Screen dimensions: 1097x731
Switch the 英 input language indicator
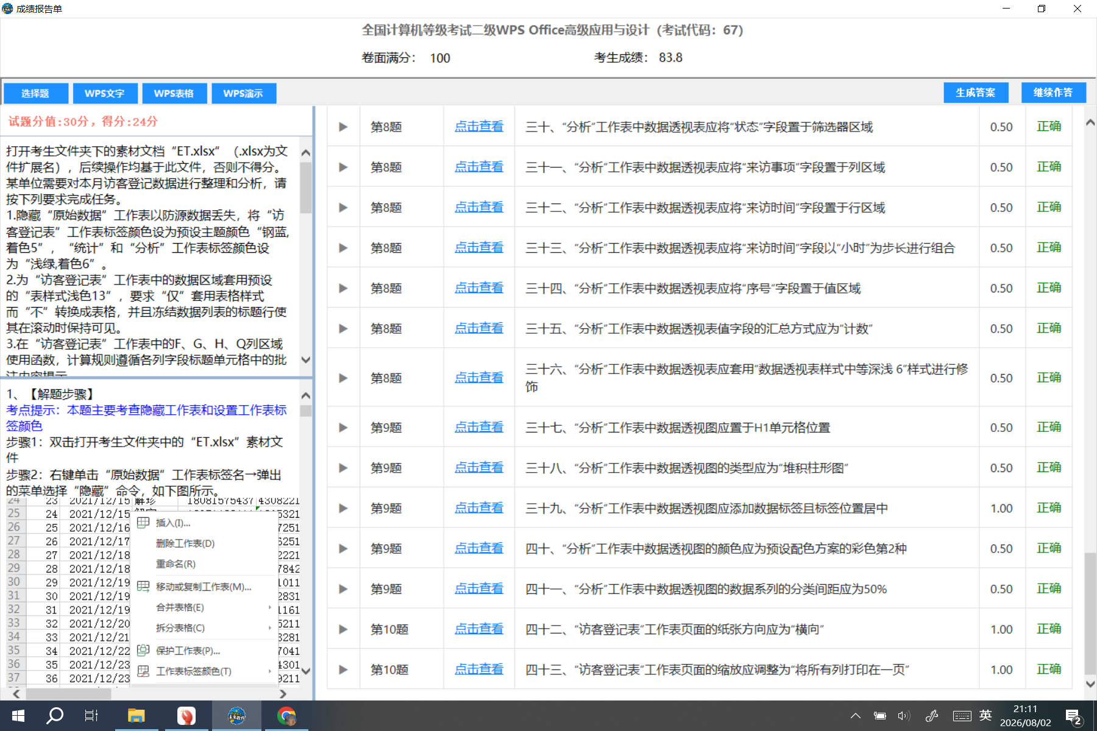985,715
